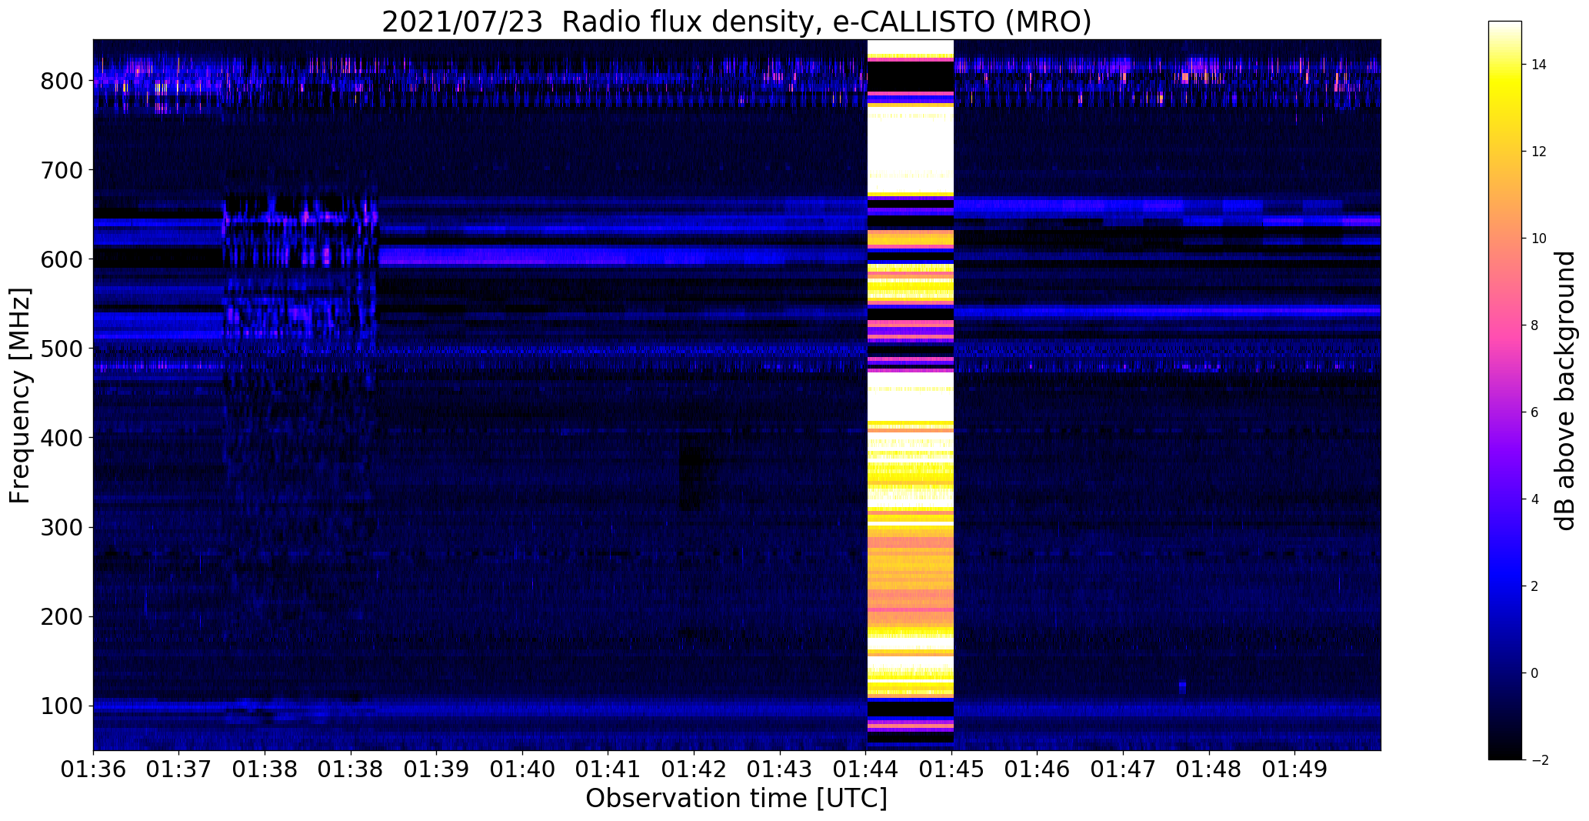Image resolution: width=1589 pixels, height=821 pixels.
Task: Click the 01:37 time tick label
Action: point(179,770)
